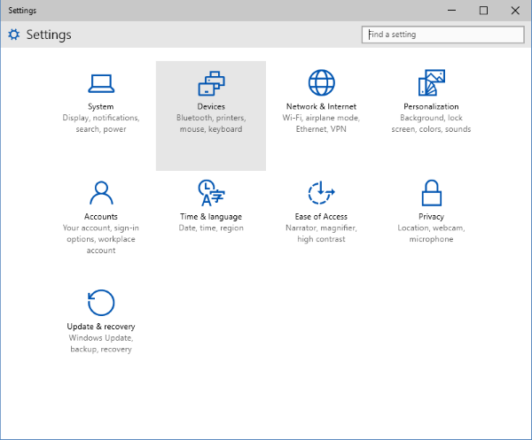Click 'Display, notifications, search, power' description
This screenshot has width=532, height=440.
tap(101, 123)
